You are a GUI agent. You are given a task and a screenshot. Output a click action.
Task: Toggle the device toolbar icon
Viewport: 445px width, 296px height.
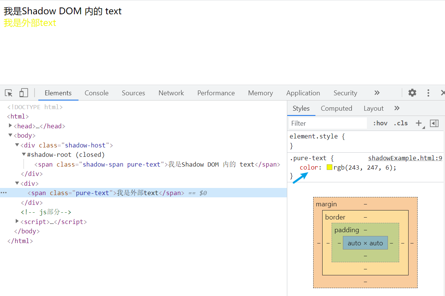(x=24, y=93)
